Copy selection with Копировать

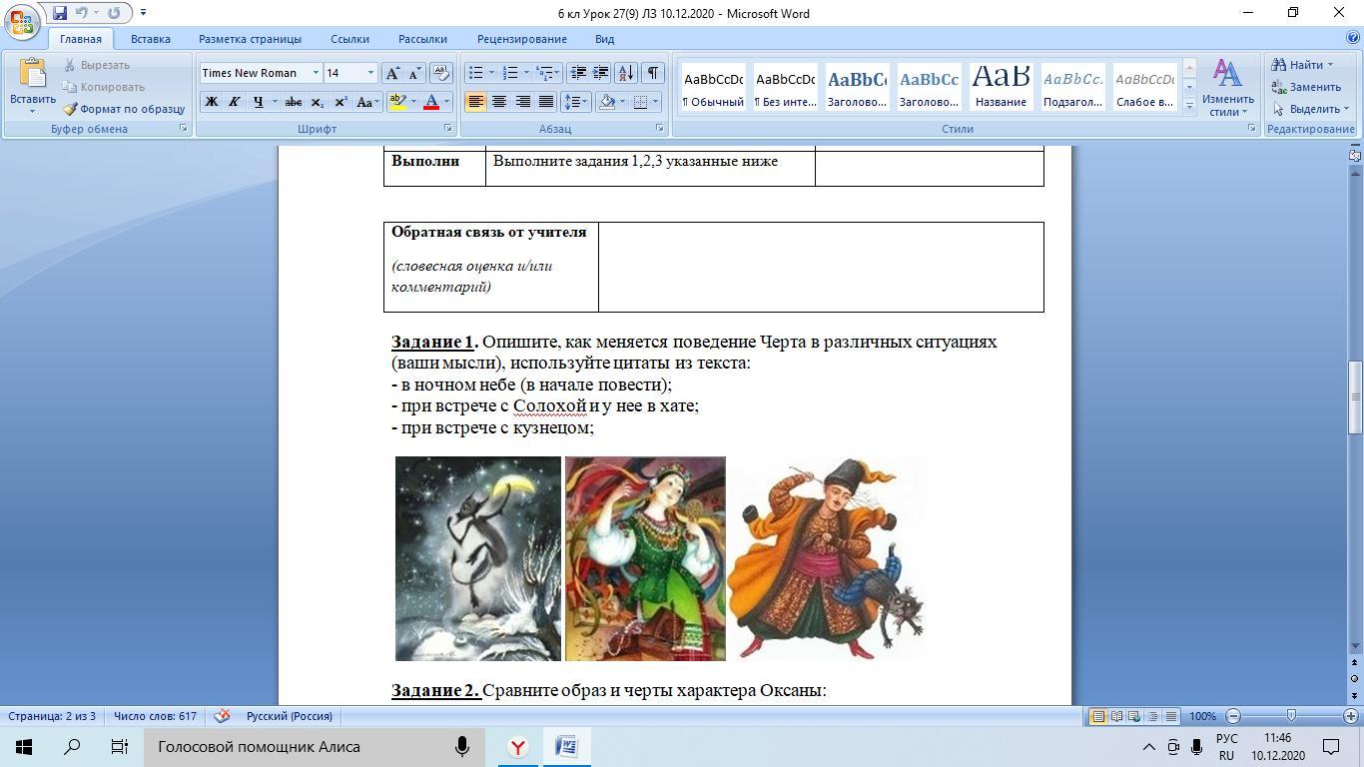(103, 87)
